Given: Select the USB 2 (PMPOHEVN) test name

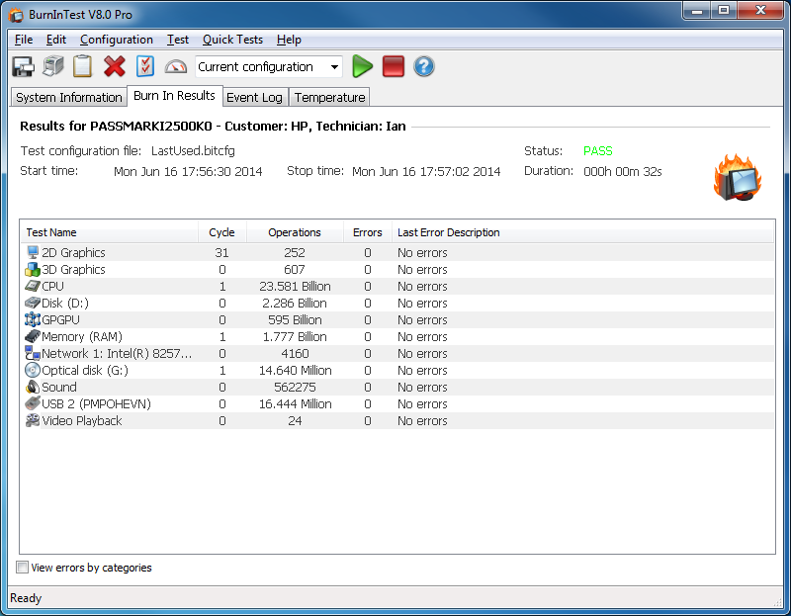Looking at the screenshot, I should (x=96, y=403).
